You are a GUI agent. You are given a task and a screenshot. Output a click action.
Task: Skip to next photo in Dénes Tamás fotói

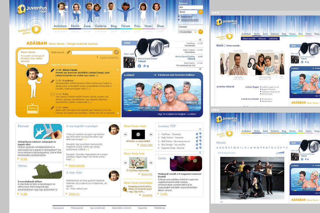pyautogui.click(x=151, y=163)
